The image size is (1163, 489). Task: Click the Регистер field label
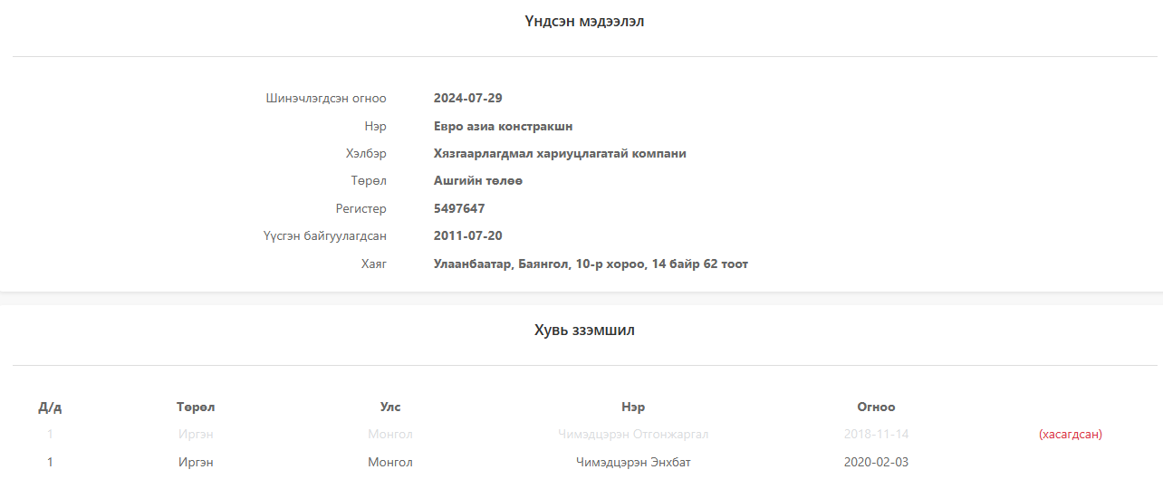pyautogui.click(x=360, y=209)
